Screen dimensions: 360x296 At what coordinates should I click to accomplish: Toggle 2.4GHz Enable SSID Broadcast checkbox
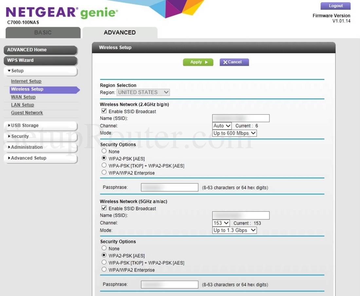pos(104,111)
